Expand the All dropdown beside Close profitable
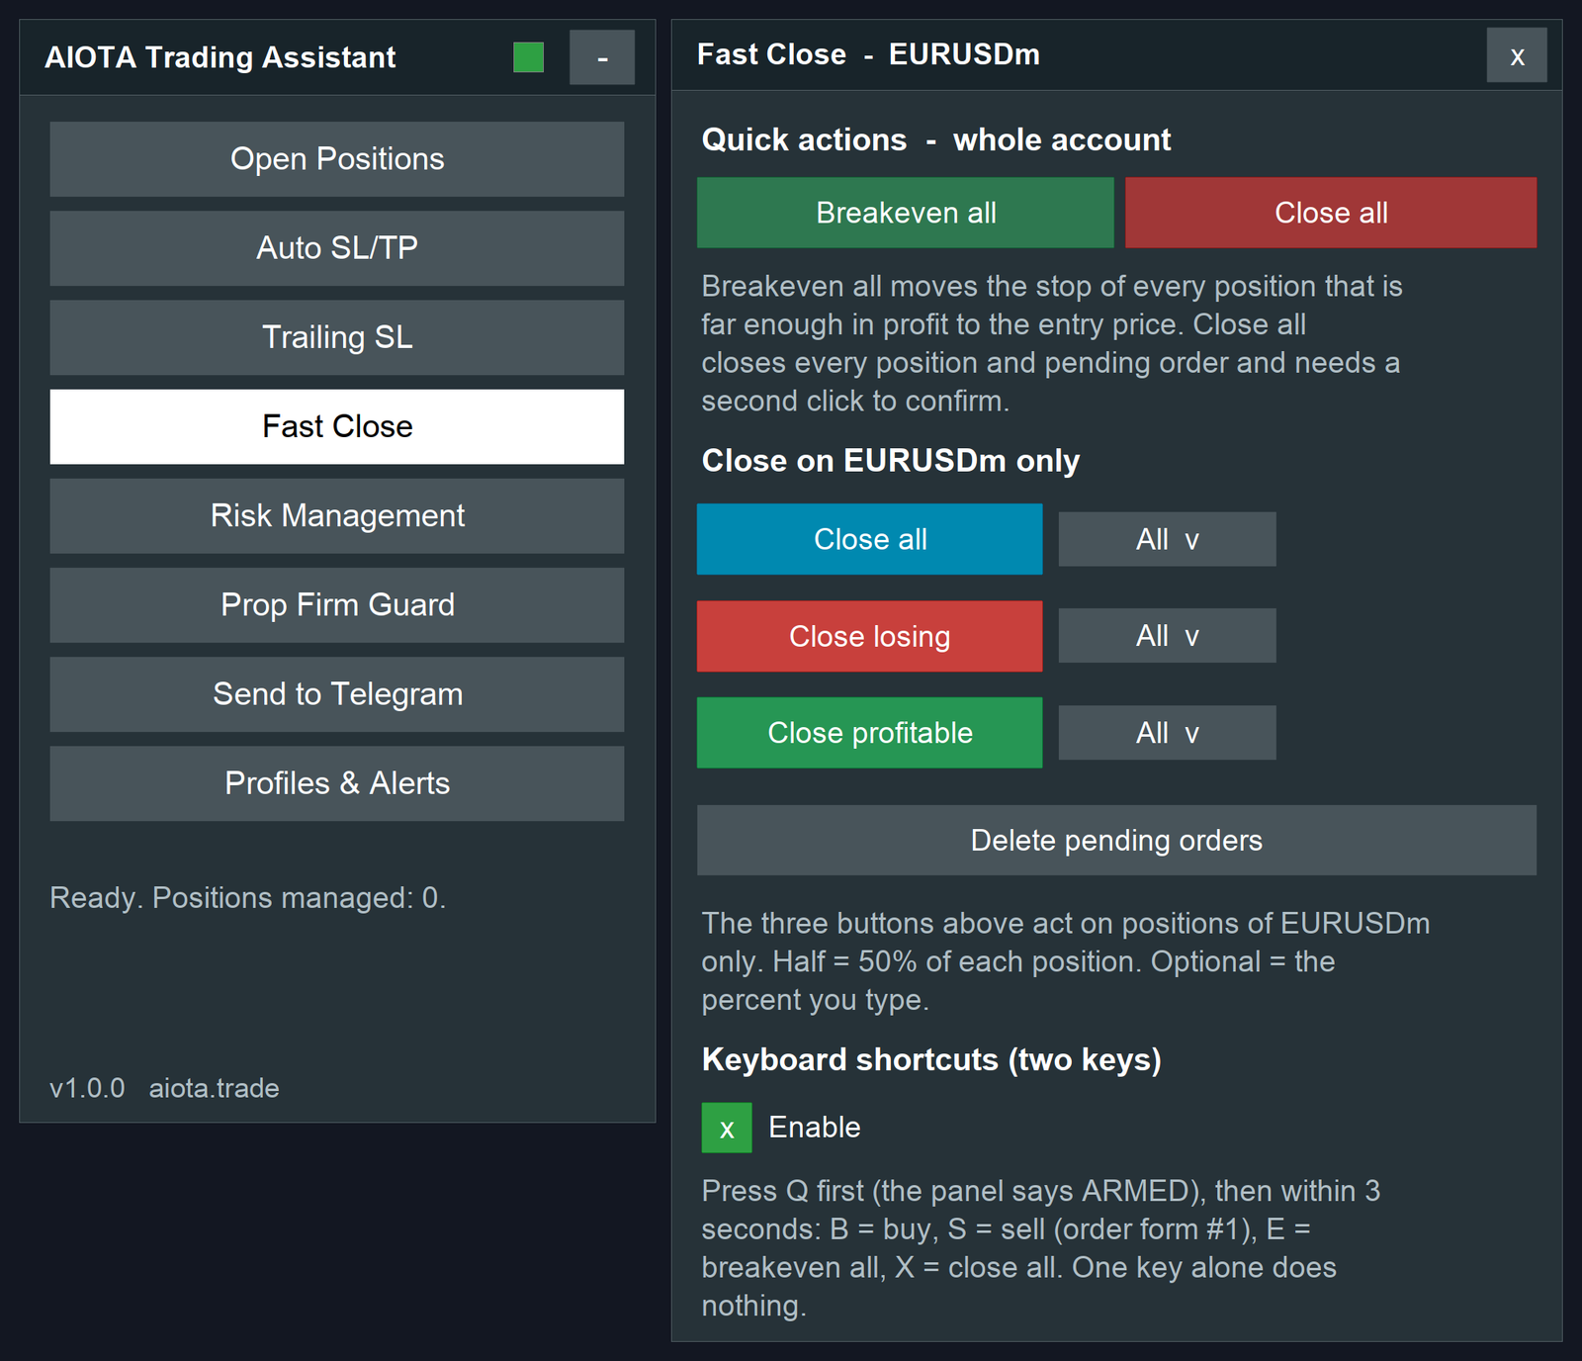Image resolution: width=1582 pixels, height=1361 pixels. (1167, 733)
